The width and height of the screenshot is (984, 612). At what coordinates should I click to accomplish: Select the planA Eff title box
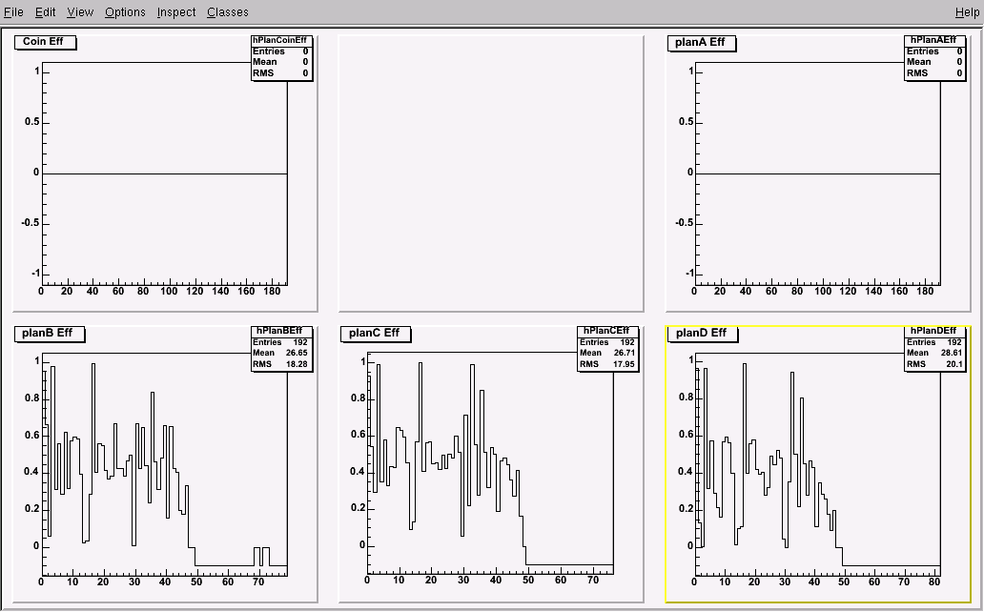coord(701,43)
